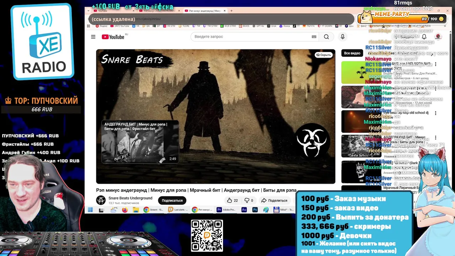
Task: Open the 'TW STRM' bookmark
Action: [210, 26]
